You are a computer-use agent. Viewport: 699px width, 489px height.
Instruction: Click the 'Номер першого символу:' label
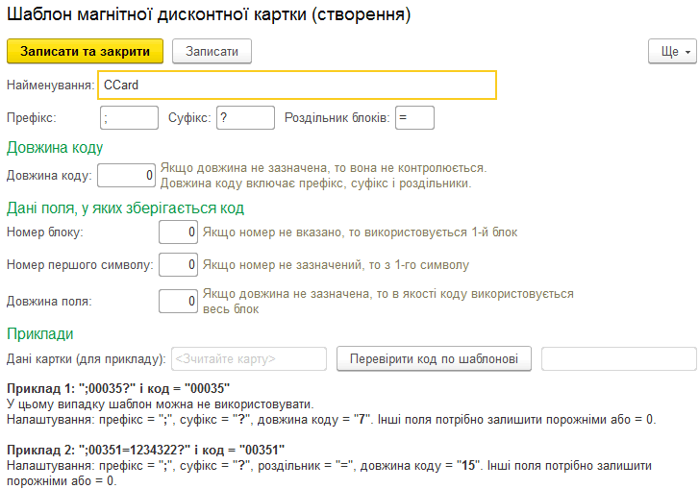[80, 265]
